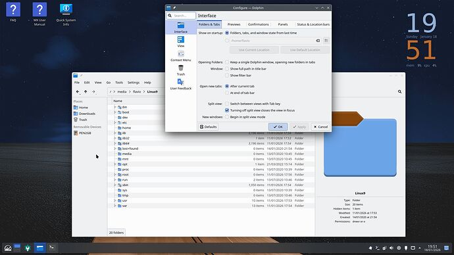Open the Quick System Info desktop icon
454x255 pixels.
tap(66, 14)
